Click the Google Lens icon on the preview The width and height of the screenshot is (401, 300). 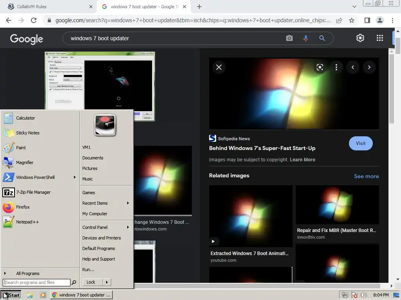[320, 67]
